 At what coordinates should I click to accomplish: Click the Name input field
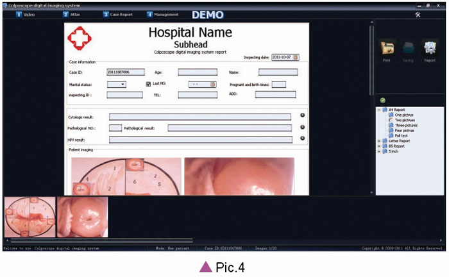tap(278, 72)
